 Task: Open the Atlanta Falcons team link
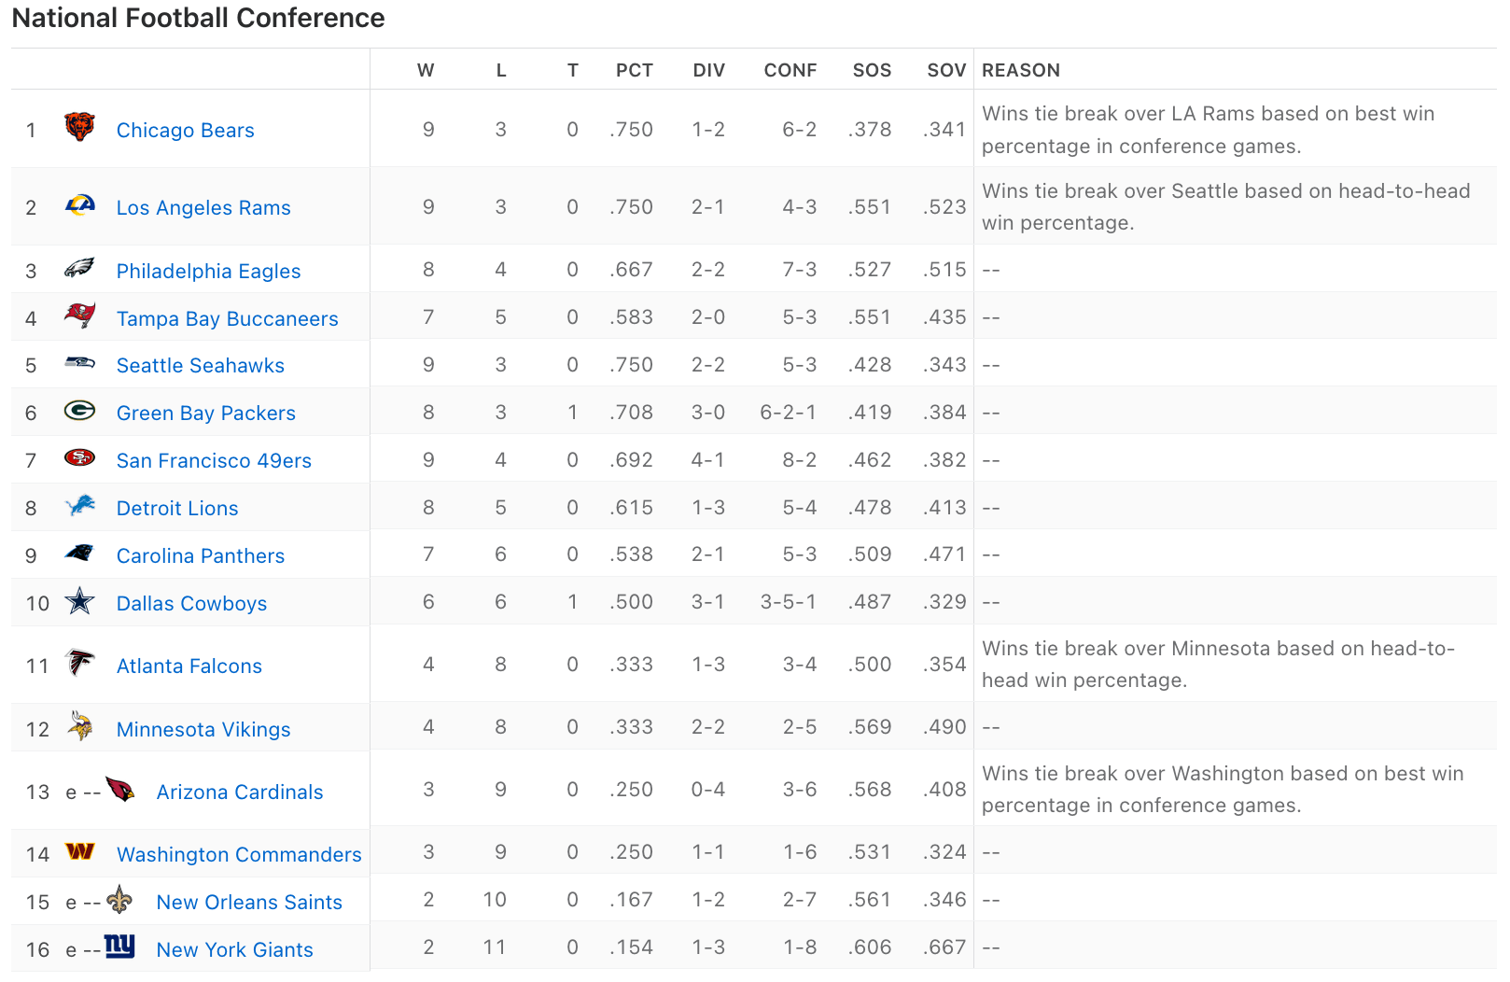[189, 666]
